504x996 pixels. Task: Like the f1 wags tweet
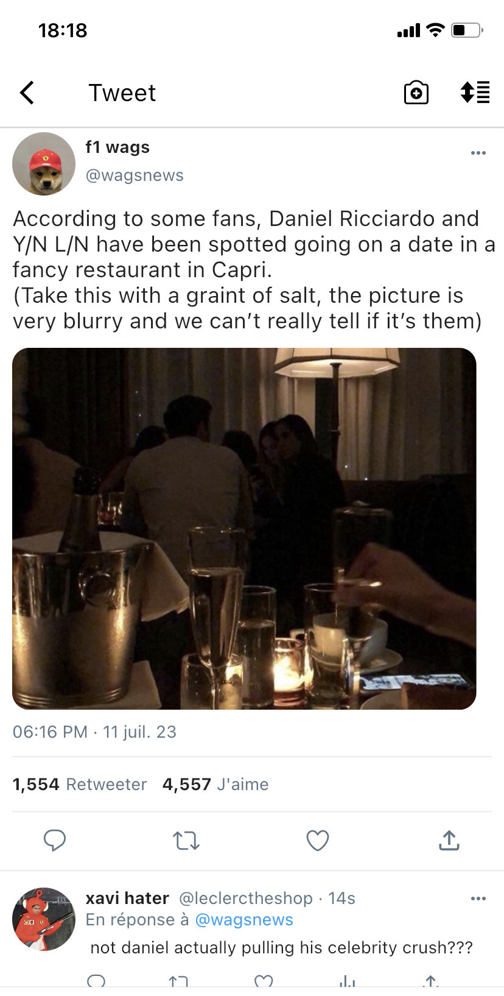click(x=317, y=840)
